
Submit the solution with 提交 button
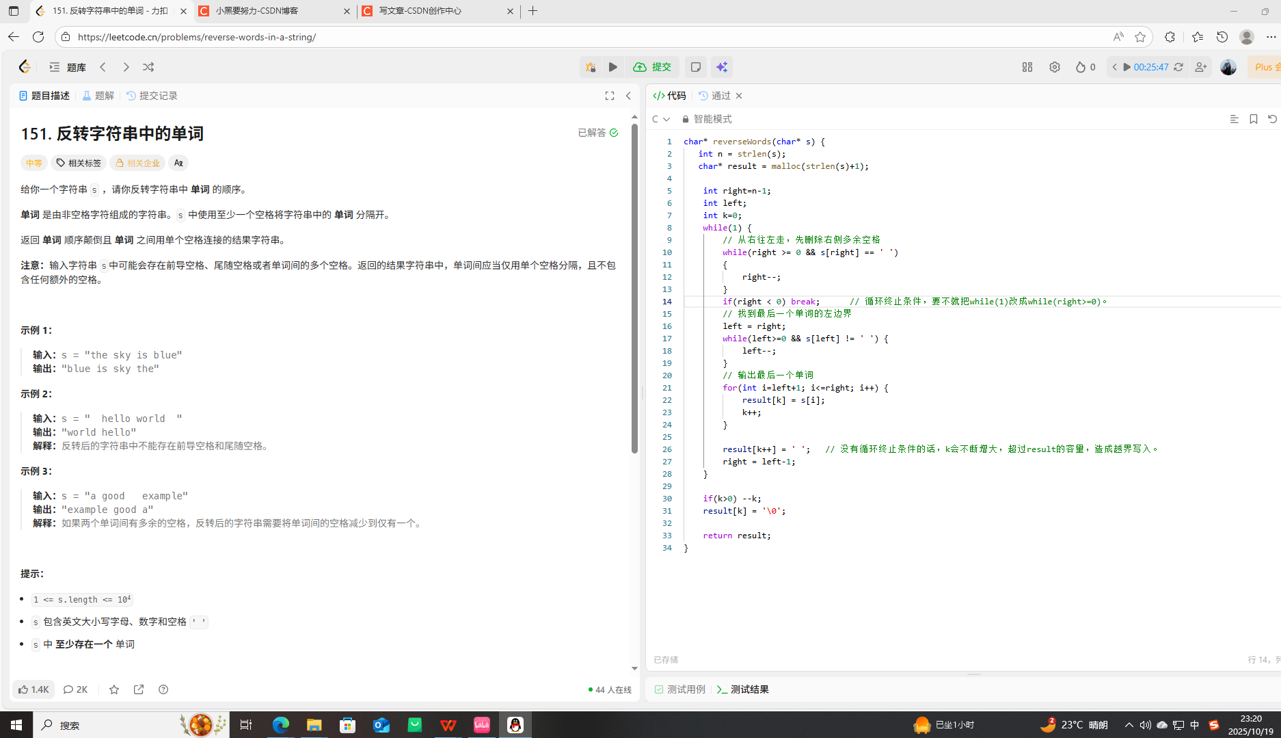(x=653, y=66)
